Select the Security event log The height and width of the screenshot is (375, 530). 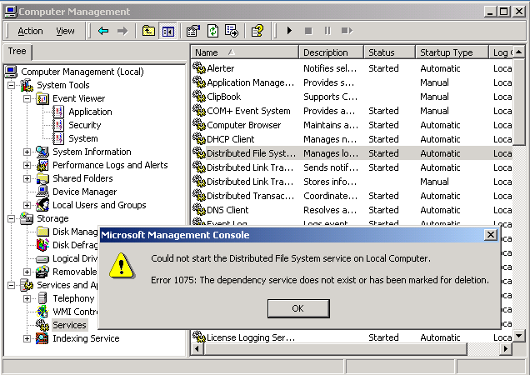pyautogui.click(x=85, y=125)
